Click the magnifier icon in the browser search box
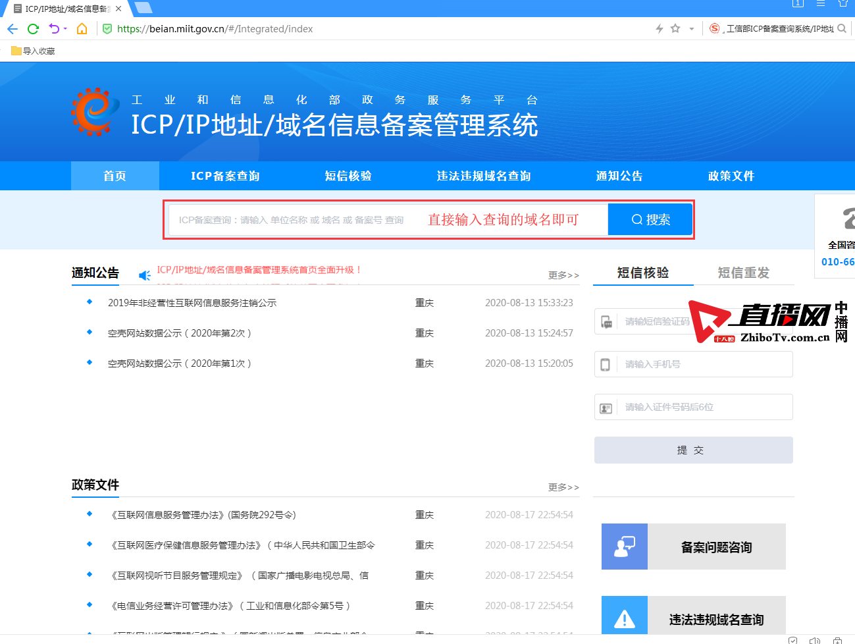 tap(842, 29)
